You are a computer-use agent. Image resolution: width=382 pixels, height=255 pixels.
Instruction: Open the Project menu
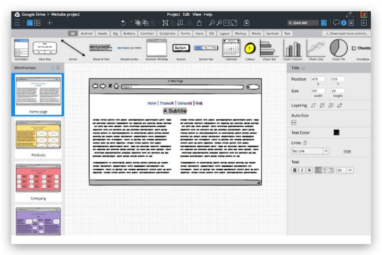coord(173,14)
